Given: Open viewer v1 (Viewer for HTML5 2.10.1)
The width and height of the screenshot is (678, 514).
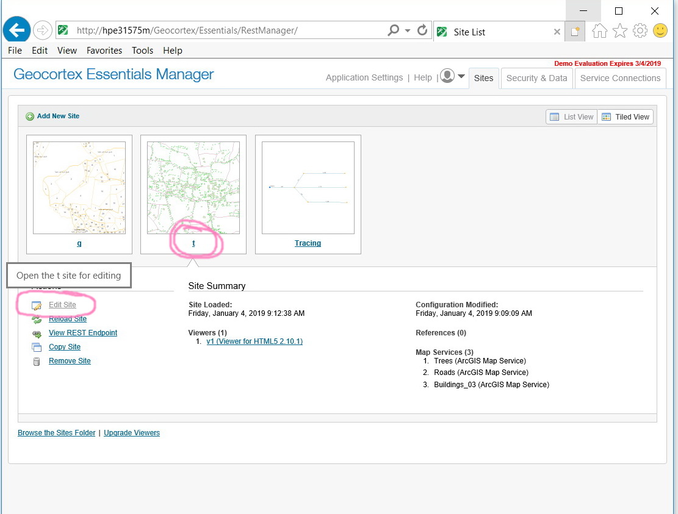Looking at the screenshot, I should [x=254, y=341].
